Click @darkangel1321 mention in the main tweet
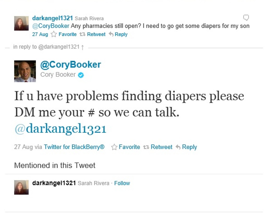Image resolution: width=269 pixels, height=224 pixels. [60, 129]
